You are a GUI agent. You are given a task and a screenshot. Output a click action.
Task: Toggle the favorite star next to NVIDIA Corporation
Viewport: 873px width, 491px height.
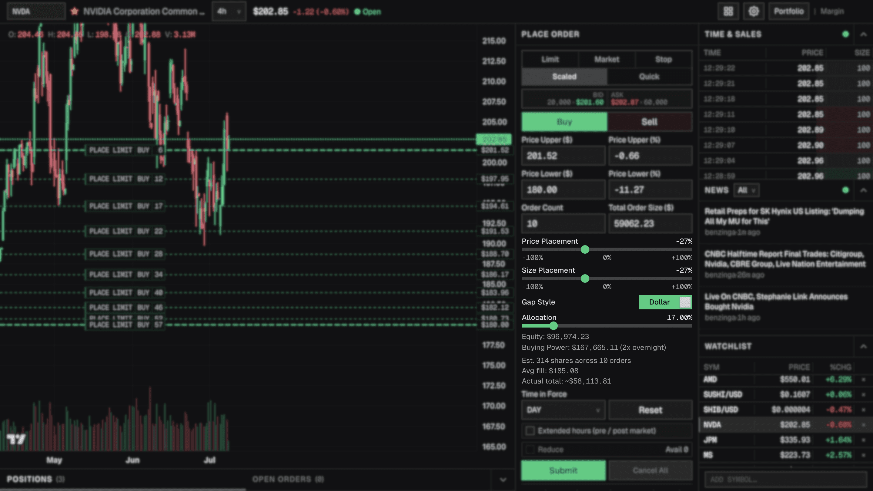(74, 12)
